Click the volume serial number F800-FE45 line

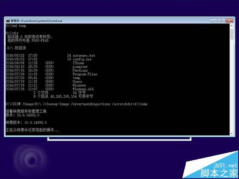tap(28, 41)
